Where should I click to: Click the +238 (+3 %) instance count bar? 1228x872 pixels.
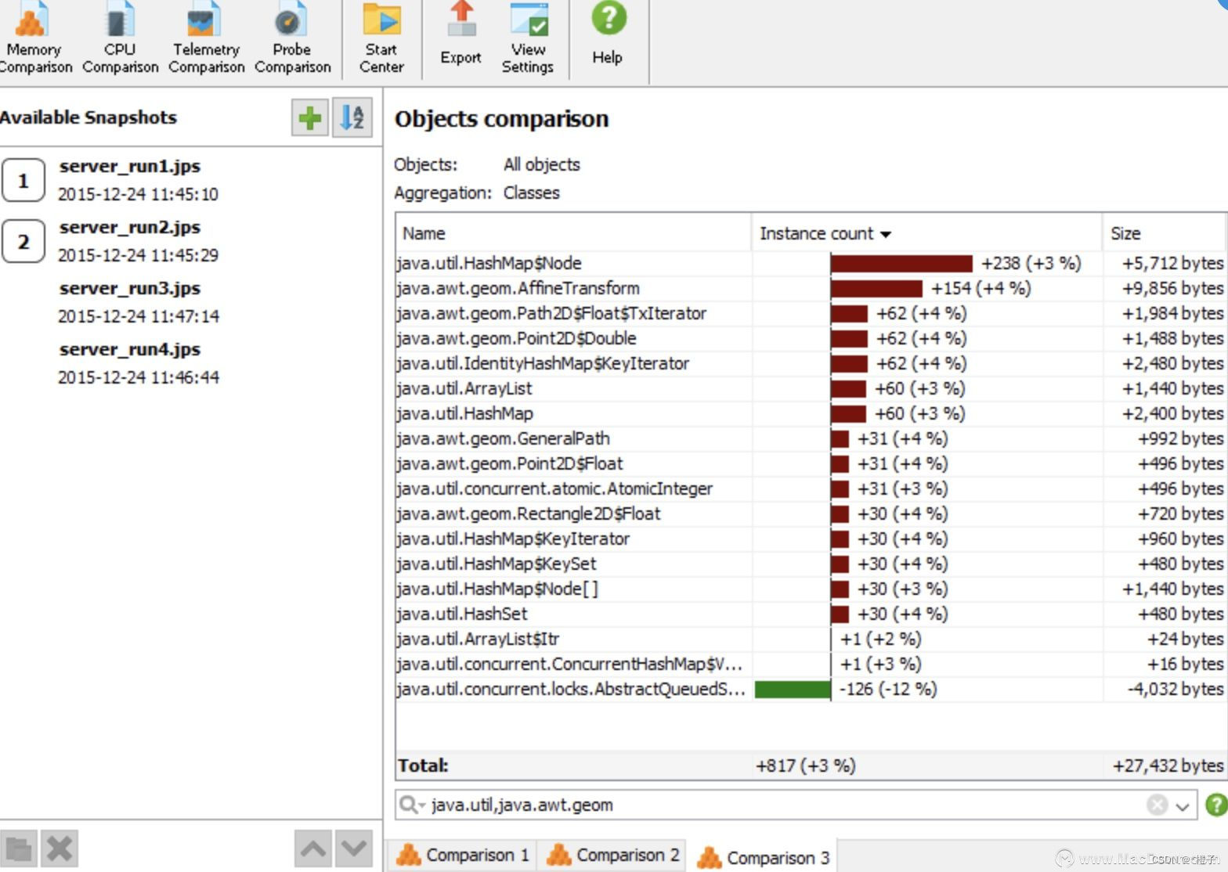point(901,263)
